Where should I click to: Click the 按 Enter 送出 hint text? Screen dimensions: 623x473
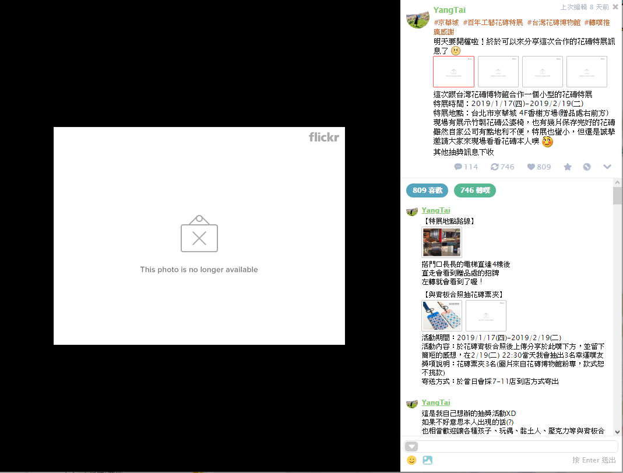pyautogui.click(x=594, y=460)
